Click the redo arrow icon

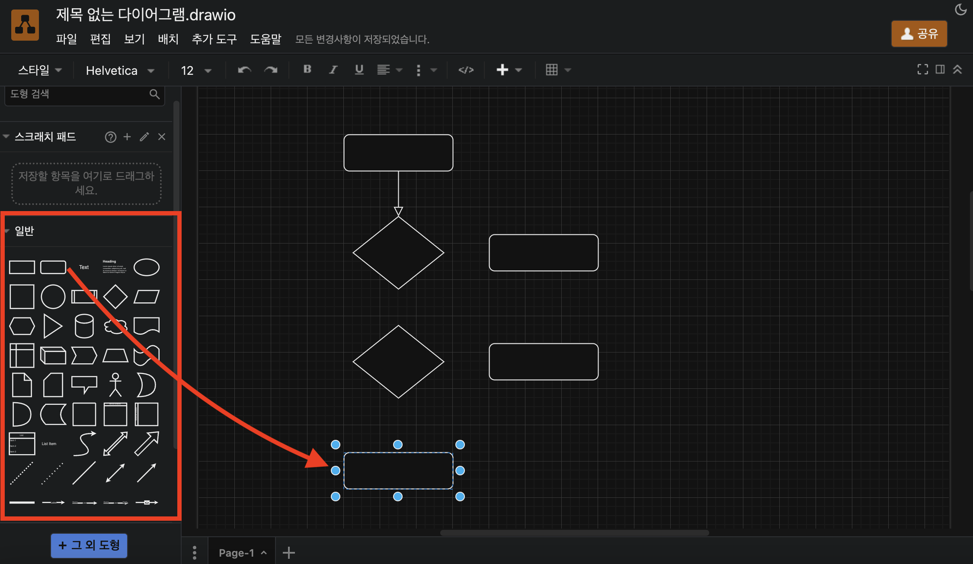coord(271,70)
